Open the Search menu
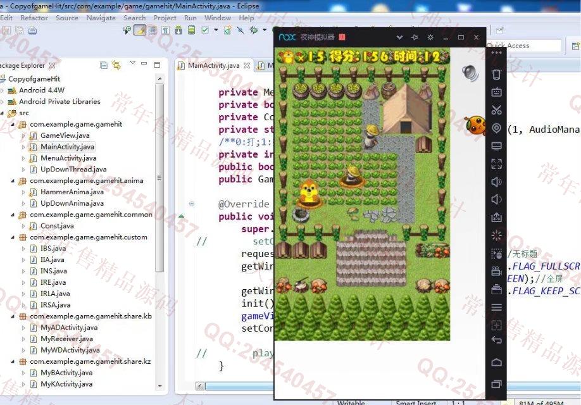 coord(135,18)
